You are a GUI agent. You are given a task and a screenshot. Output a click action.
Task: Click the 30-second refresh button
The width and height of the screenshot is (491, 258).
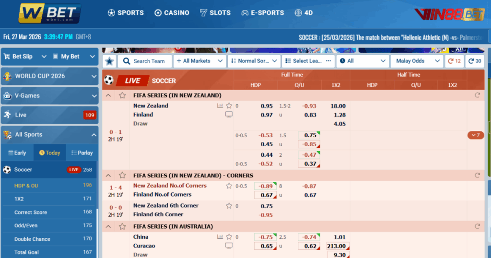point(475,61)
